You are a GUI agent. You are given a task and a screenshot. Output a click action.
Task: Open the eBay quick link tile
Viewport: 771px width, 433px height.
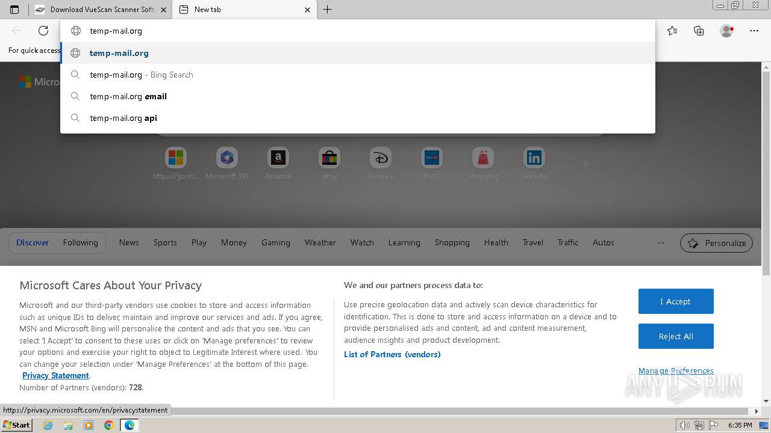click(329, 163)
